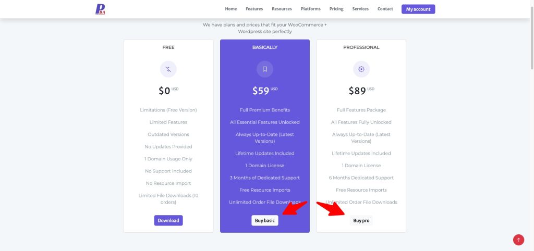Click the Basically plan bookmark icon

[x=264, y=69]
